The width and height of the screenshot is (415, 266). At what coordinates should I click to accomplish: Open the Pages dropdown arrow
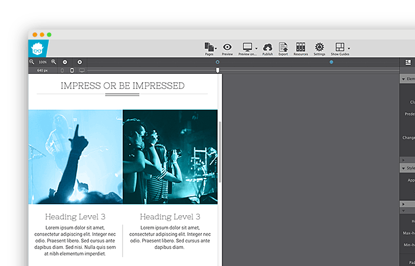(x=216, y=48)
